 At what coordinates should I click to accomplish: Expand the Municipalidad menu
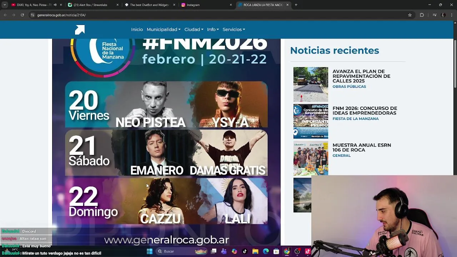point(164,30)
